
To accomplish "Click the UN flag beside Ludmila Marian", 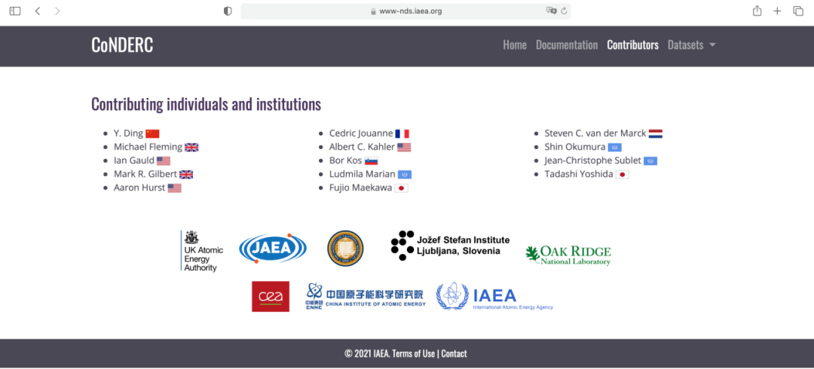I will pyautogui.click(x=405, y=175).
